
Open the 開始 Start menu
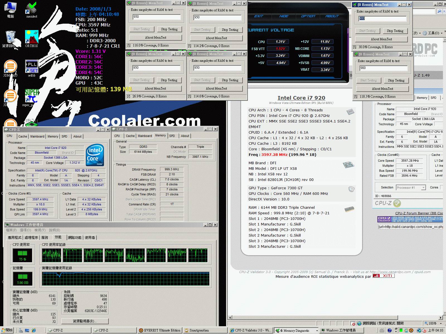[7, 330]
